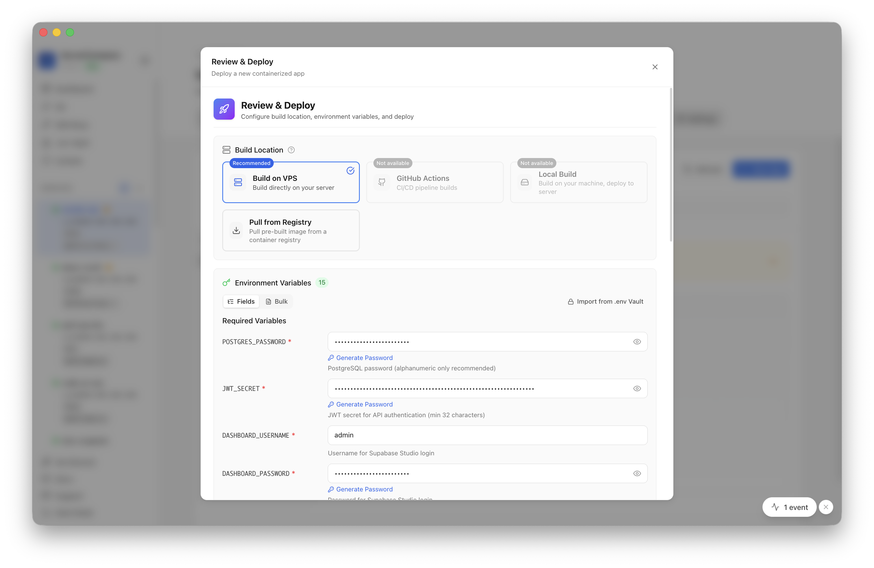The height and width of the screenshot is (568, 874).
Task: Click Import from .env Vault
Action: coord(605,301)
